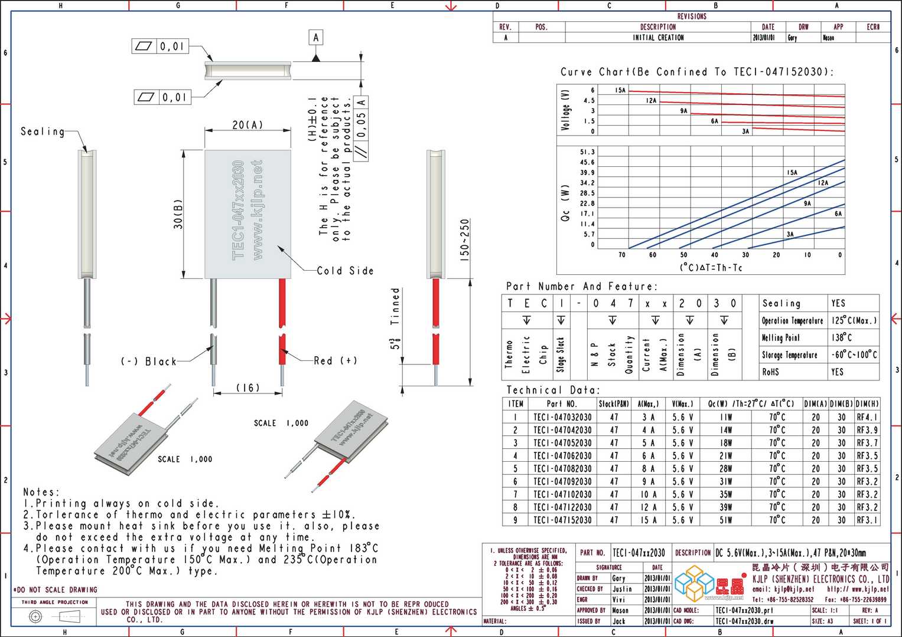902x637 pixels.
Task: Click the Notes: heading
Action: [x=41, y=492]
